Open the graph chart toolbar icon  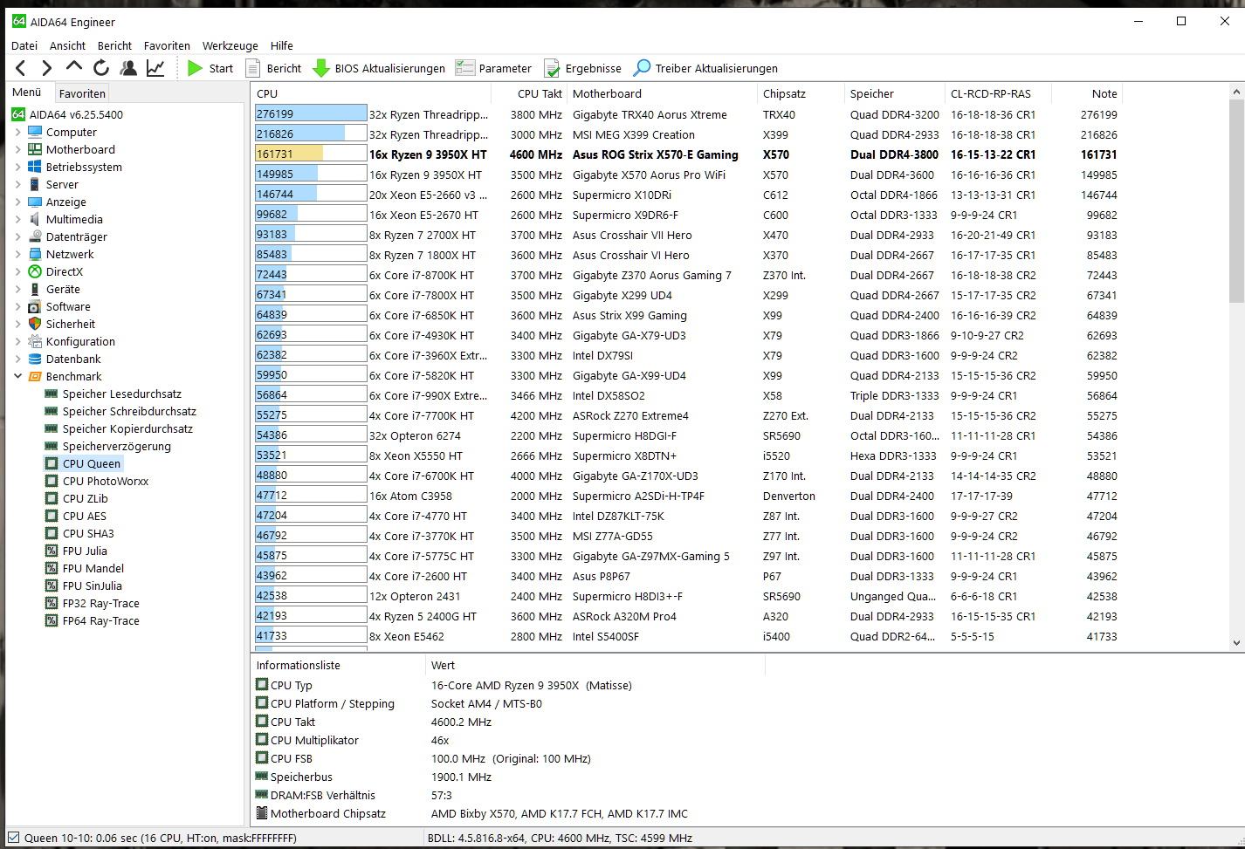pyautogui.click(x=155, y=68)
